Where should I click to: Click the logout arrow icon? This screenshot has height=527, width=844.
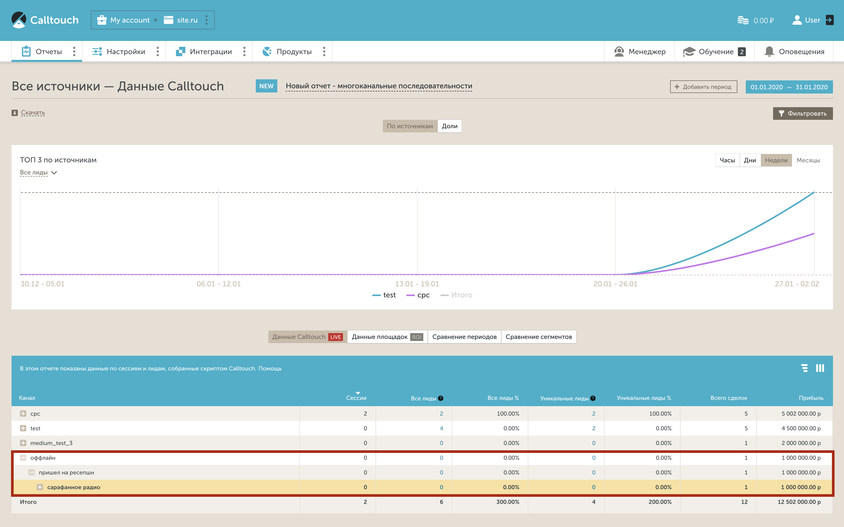pos(829,20)
